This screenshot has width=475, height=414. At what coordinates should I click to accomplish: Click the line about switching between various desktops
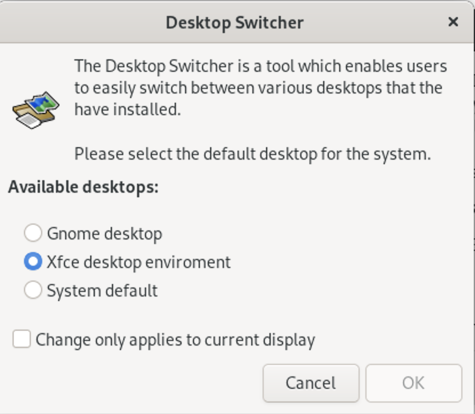(x=259, y=88)
